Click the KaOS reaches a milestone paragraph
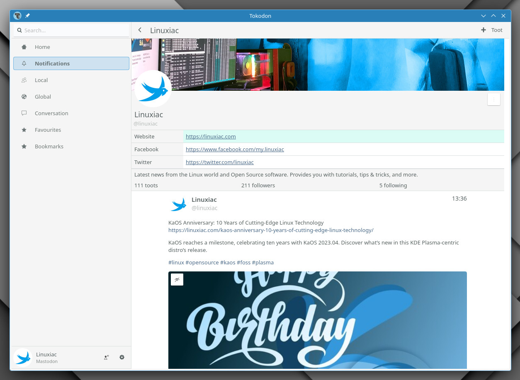 tap(313, 246)
